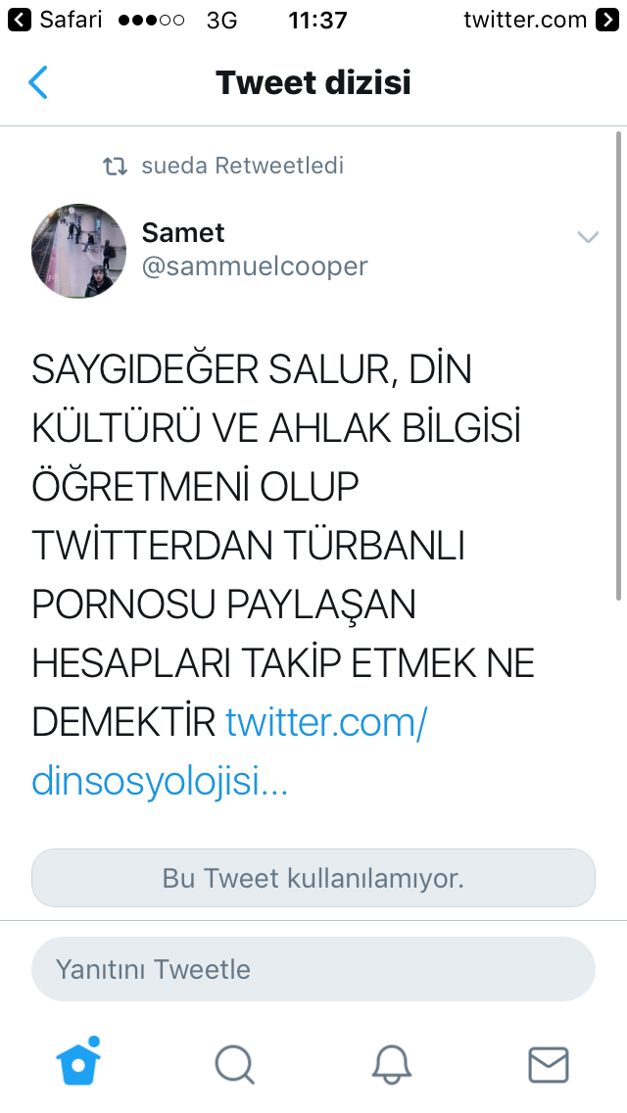The width and height of the screenshot is (627, 1113).
Task: Click the 'sueda Retweetledi' label
Action: click(242, 166)
